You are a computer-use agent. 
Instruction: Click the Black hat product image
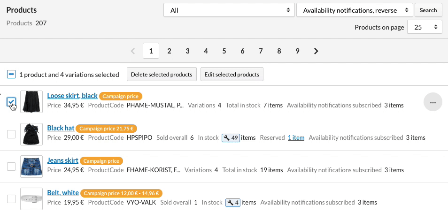point(31,134)
